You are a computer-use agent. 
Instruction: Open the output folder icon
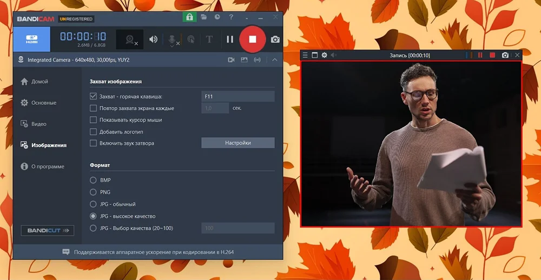(204, 17)
